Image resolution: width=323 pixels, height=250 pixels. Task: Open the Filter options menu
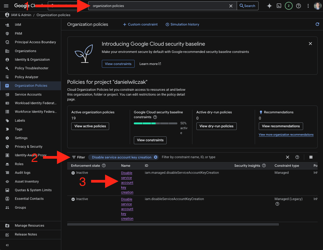(x=78, y=157)
